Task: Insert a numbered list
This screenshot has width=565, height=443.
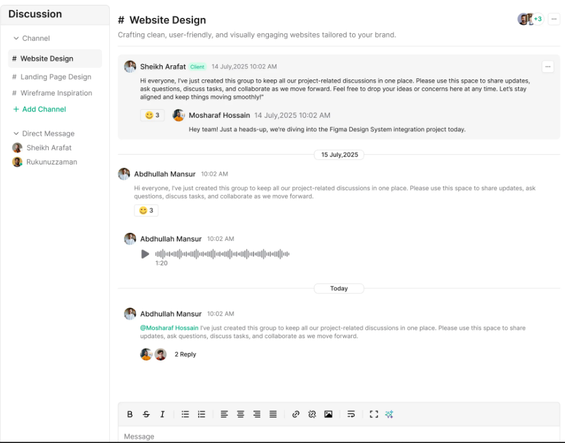Action: tap(201, 415)
